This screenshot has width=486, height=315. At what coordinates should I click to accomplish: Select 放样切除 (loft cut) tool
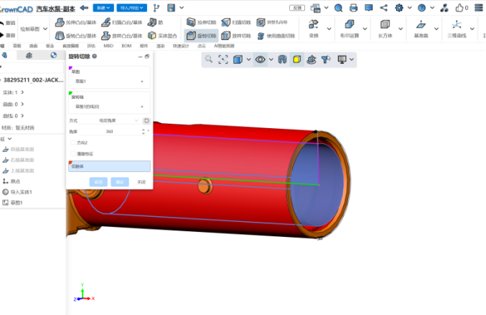(x=236, y=36)
